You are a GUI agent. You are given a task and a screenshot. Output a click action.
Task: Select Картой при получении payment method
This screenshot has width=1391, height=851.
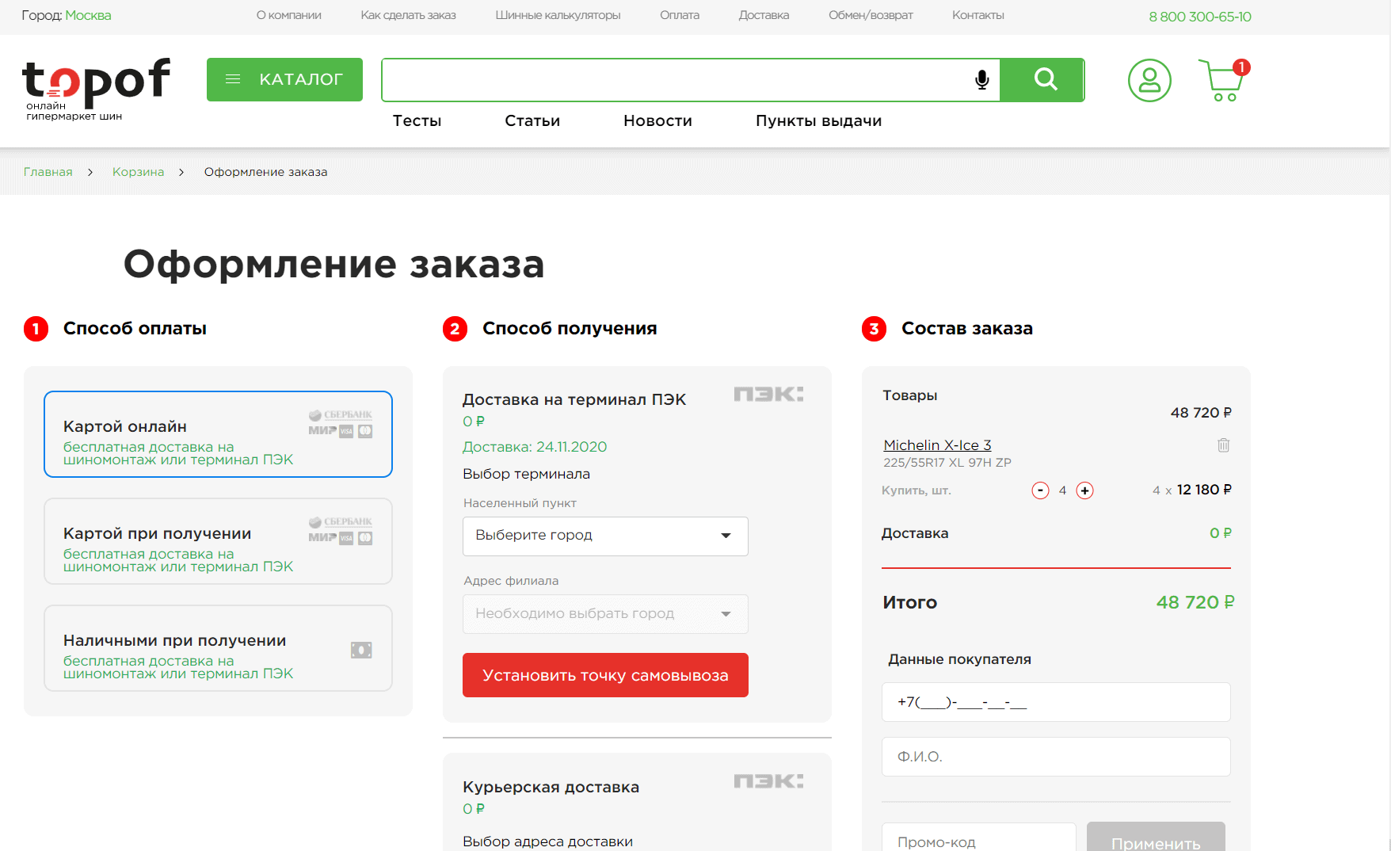[218, 541]
